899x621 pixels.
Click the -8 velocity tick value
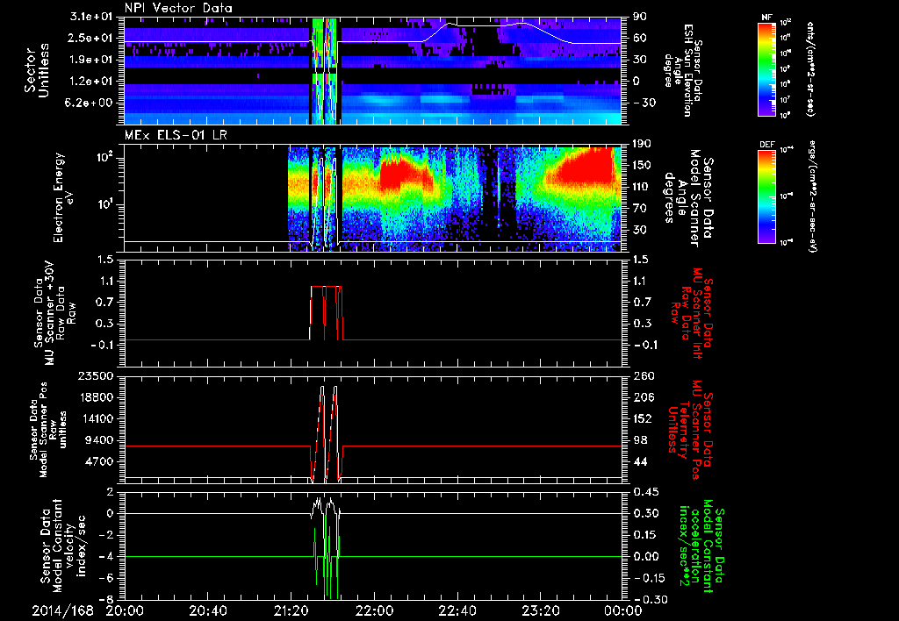(106, 599)
